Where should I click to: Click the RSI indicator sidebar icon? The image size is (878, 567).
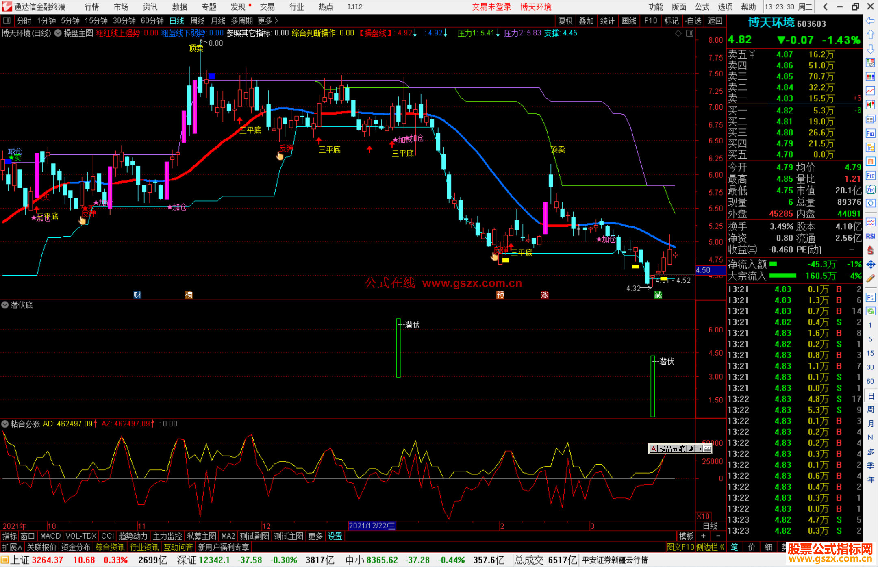(x=870, y=236)
